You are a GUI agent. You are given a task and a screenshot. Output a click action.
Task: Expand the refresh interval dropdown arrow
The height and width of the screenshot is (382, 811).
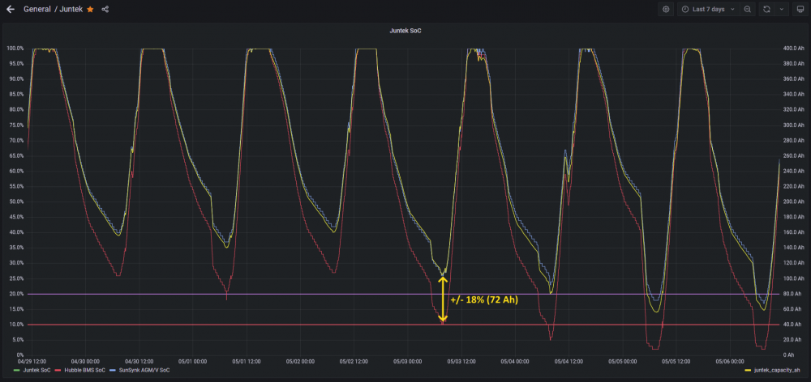(781, 9)
